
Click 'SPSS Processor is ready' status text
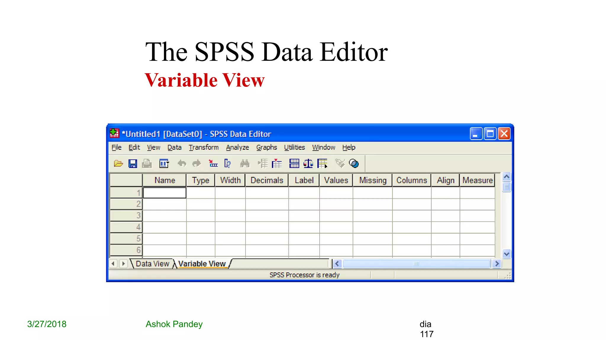point(304,275)
